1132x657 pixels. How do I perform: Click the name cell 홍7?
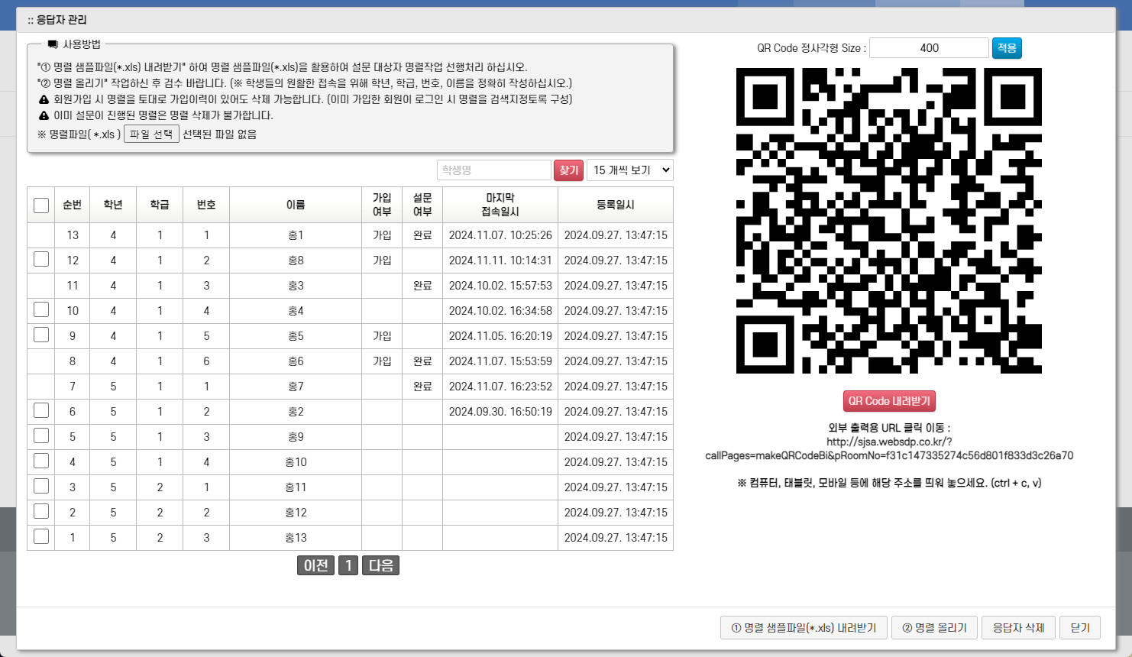point(296,387)
